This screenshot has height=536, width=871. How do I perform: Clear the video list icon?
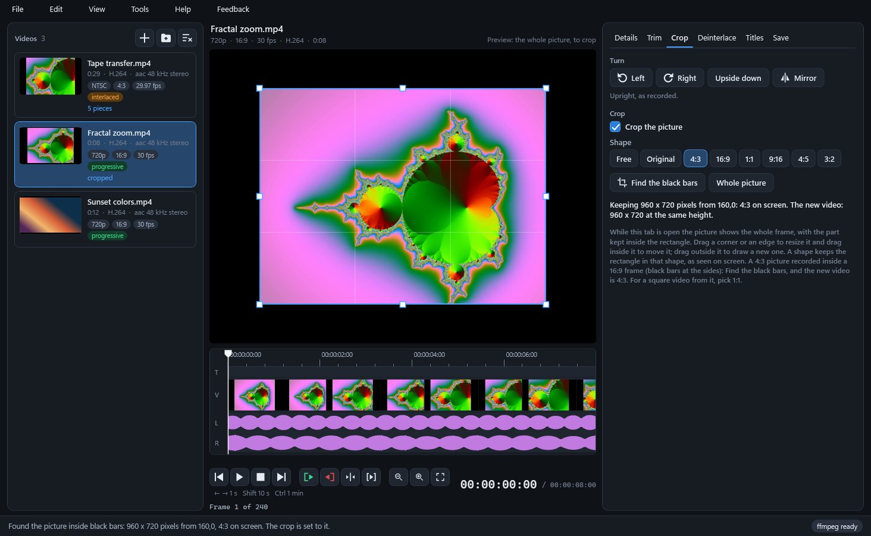pyautogui.click(x=187, y=38)
